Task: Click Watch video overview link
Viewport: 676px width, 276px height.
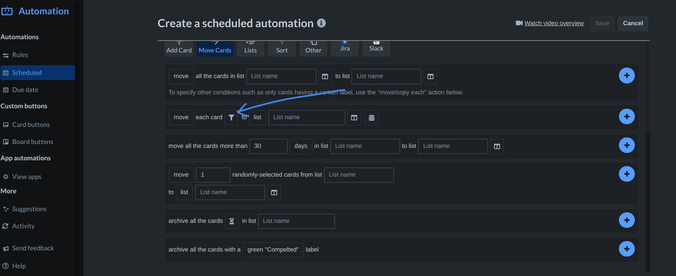Action: coord(554,23)
